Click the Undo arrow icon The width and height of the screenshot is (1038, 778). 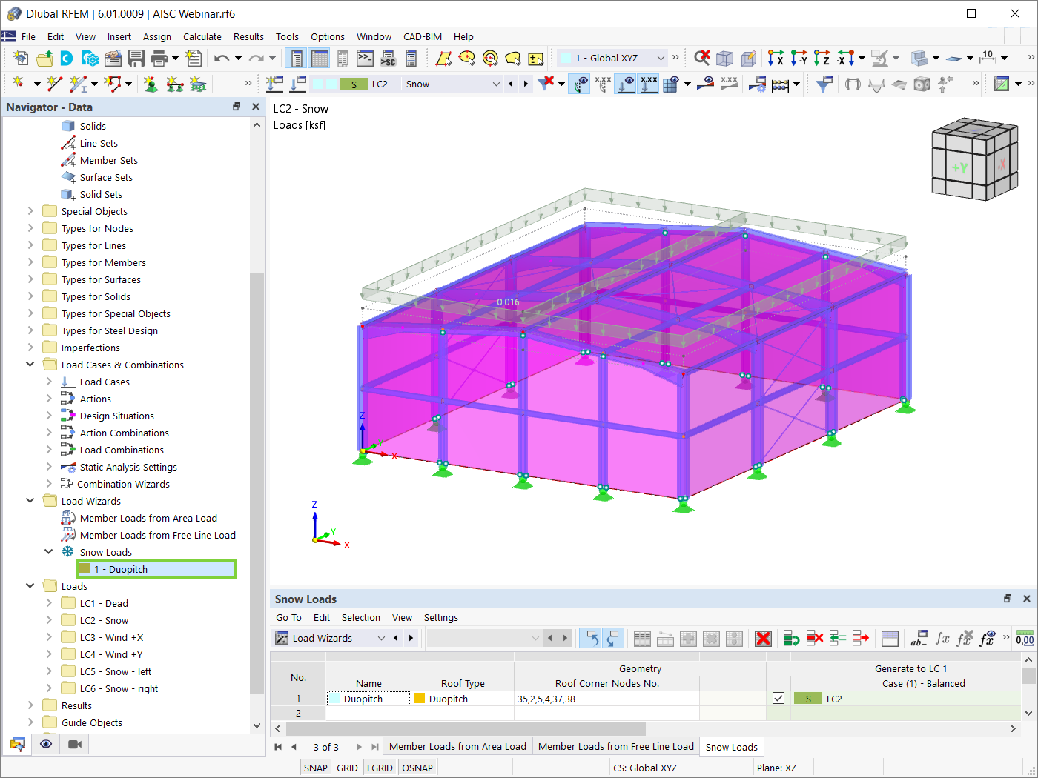point(222,58)
